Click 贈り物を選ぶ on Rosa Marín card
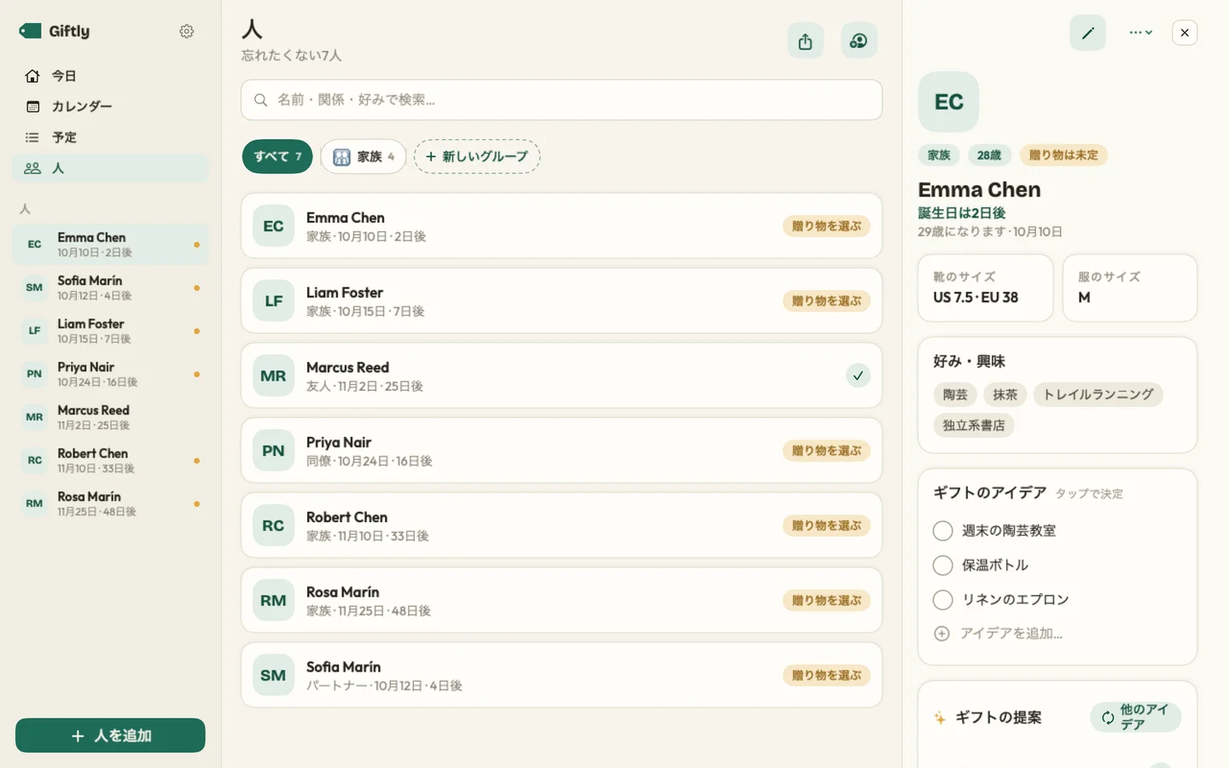Screen dimensions: 1229x768 click(x=826, y=601)
